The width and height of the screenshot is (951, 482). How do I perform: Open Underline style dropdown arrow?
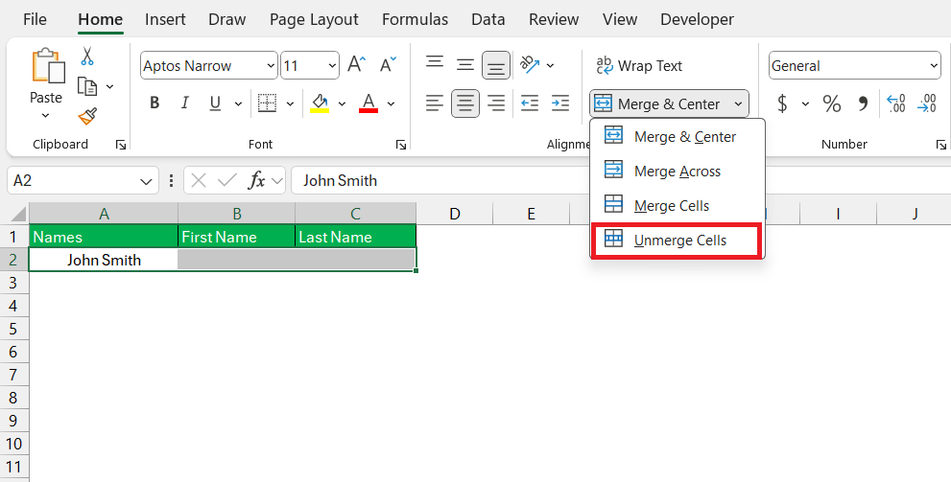[238, 104]
